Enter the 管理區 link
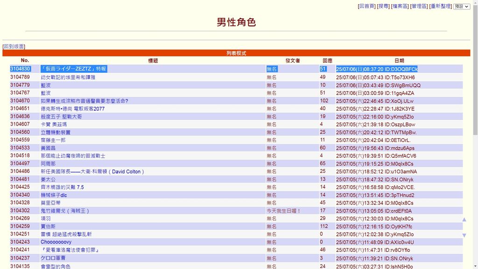Image resolution: width=478 pixels, height=269 pixels. [419, 7]
